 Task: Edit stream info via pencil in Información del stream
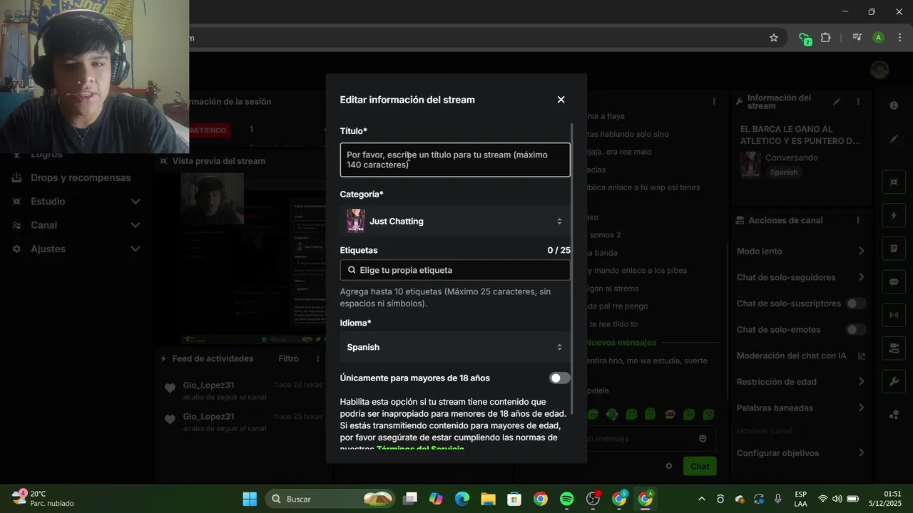click(837, 102)
